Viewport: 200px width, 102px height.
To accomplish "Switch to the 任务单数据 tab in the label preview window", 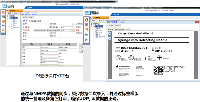I will coord(119,29).
